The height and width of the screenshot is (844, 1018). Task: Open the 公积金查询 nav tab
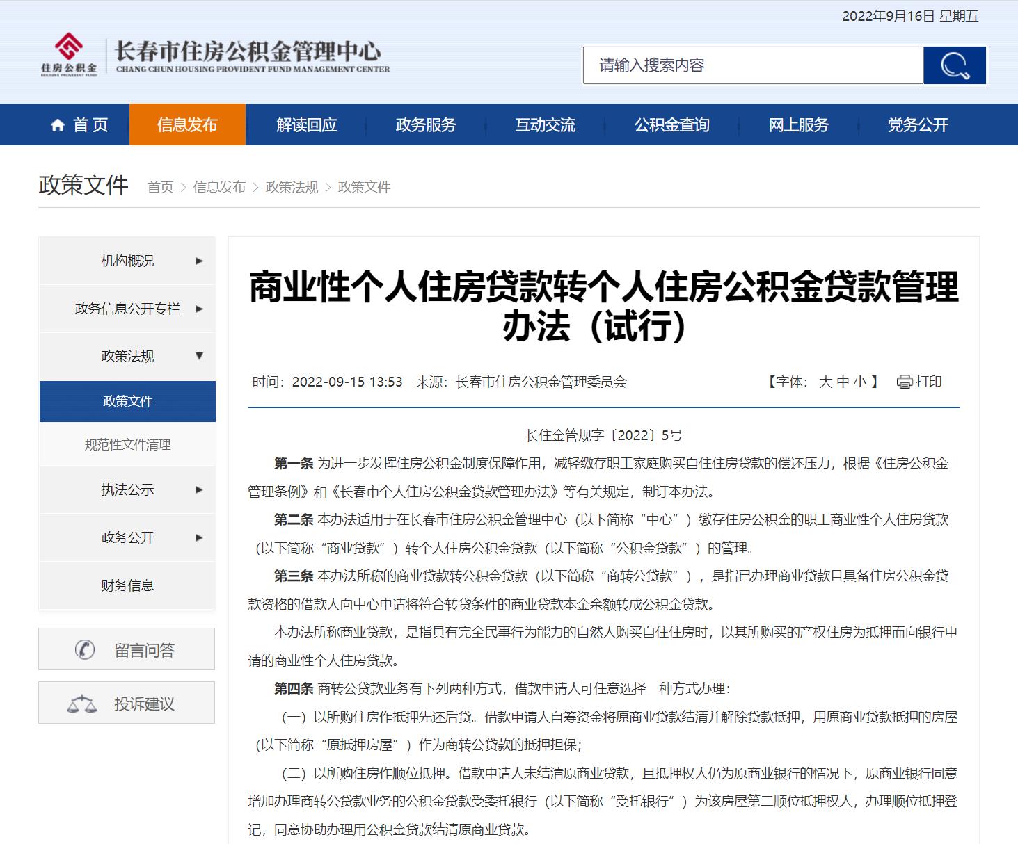click(x=671, y=124)
